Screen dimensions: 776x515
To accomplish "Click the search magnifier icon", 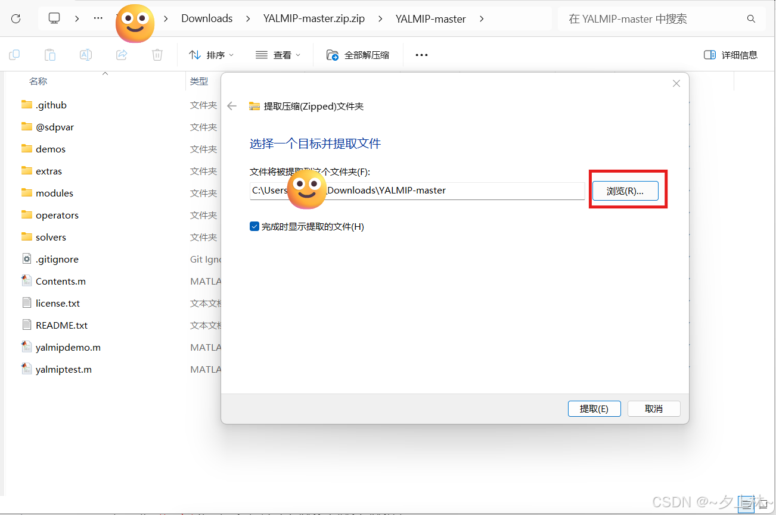I will point(750,18).
